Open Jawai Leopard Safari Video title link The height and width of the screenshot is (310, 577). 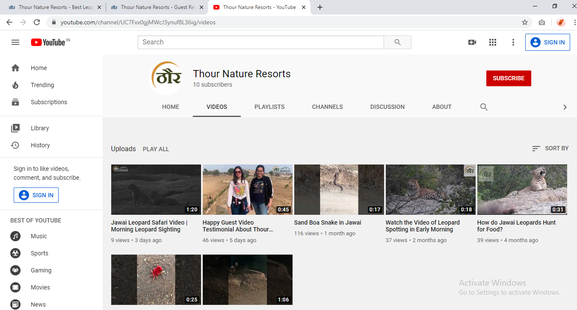pos(149,226)
